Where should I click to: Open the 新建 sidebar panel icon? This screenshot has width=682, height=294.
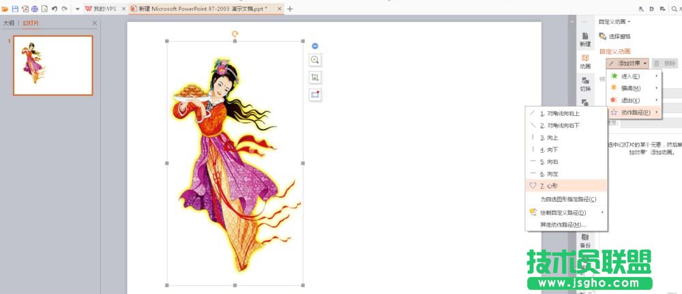click(585, 39)
